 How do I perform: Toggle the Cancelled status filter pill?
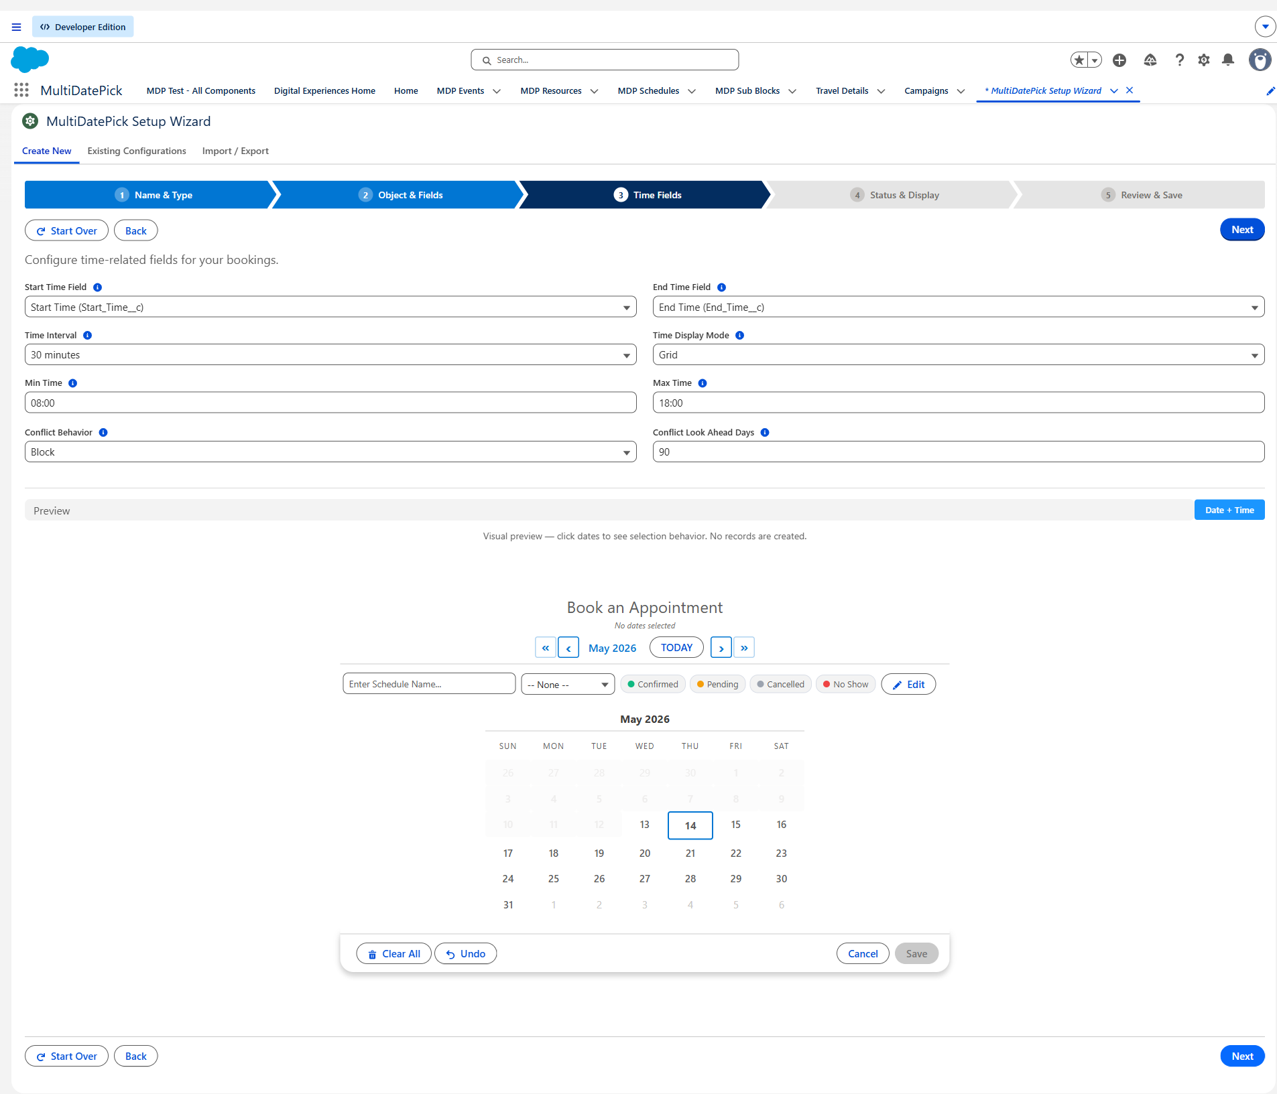point(780,684)
